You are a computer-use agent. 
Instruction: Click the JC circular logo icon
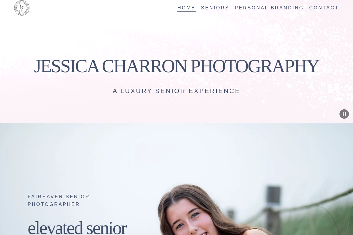click(x=22, y=8)
